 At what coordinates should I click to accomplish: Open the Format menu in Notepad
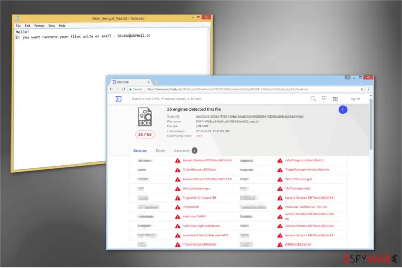pyautogui.click(x=39, y=26)
